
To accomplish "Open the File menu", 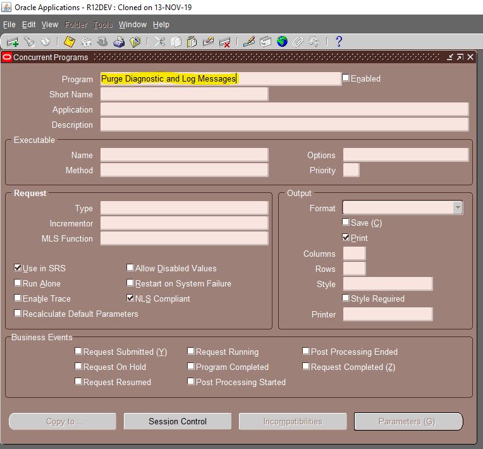I will [x=9, y=24].
